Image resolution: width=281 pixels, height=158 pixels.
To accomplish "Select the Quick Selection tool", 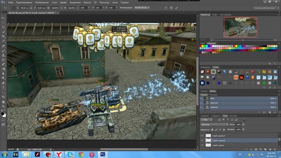I will click(x=3, y=32).
